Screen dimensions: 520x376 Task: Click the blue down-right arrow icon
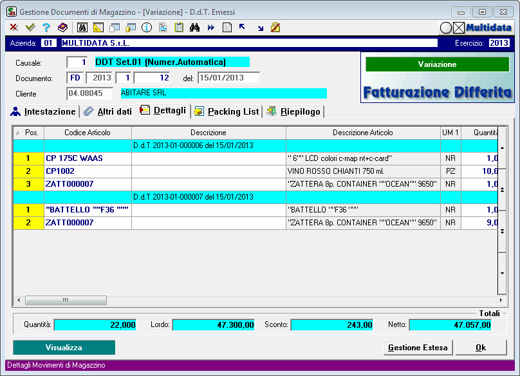pyautogui.click(x=261, y=28)
